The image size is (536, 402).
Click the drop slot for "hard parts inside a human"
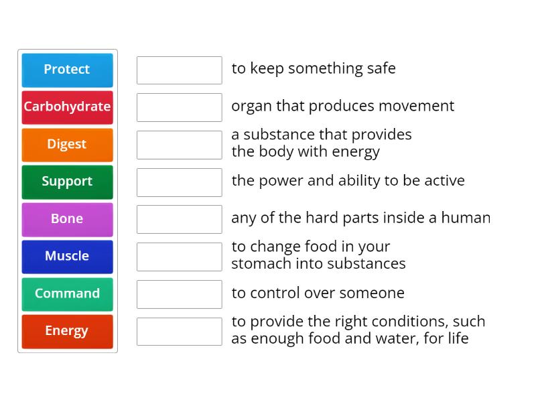[179, 219]
